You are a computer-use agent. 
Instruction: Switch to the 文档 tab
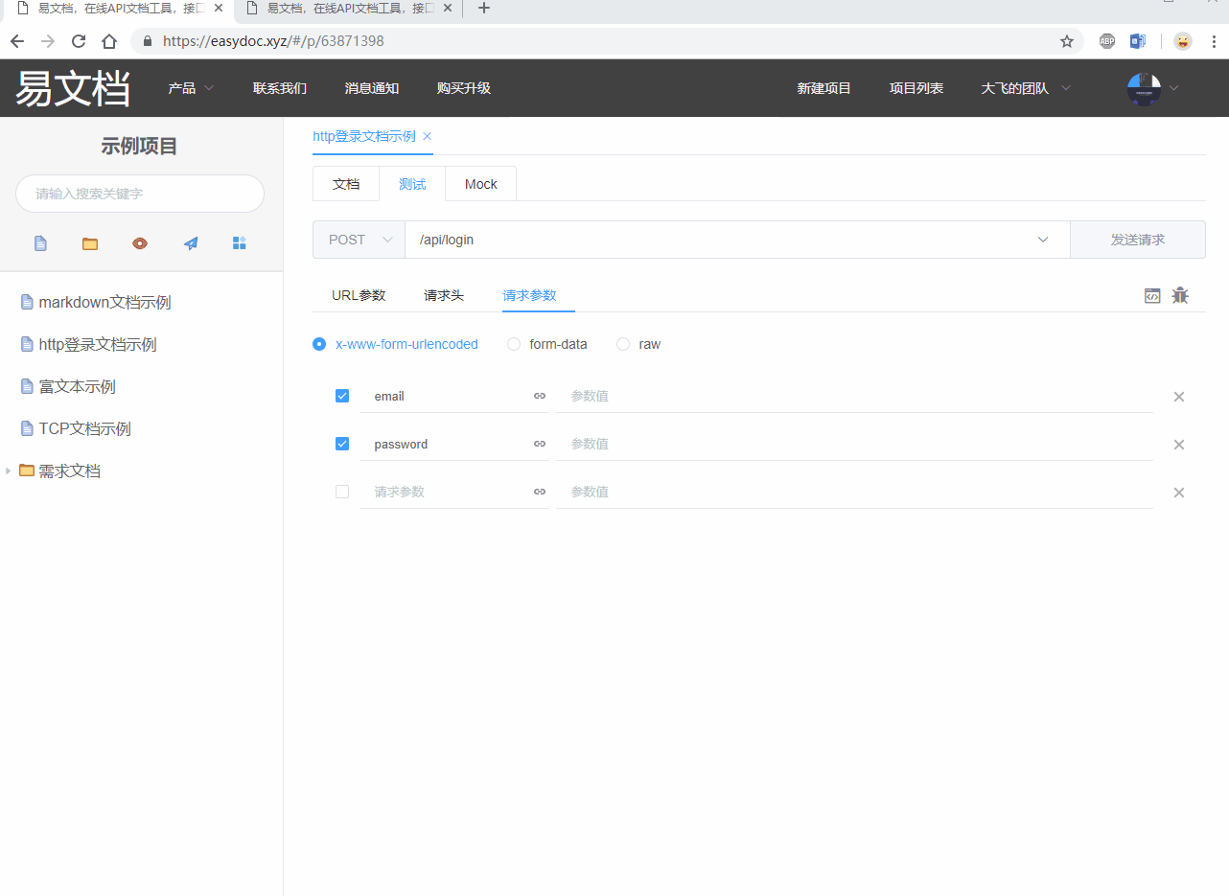coord(346,184)
